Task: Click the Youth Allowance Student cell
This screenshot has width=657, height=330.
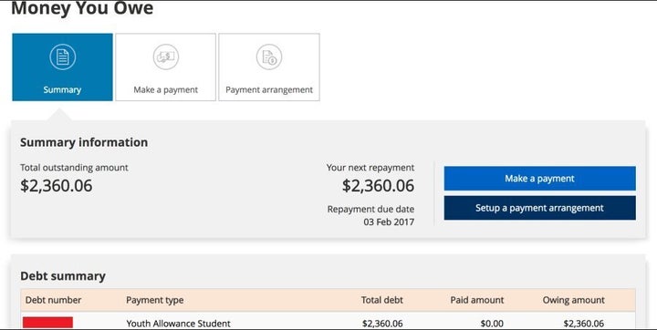Action: [x=179, y=324]
